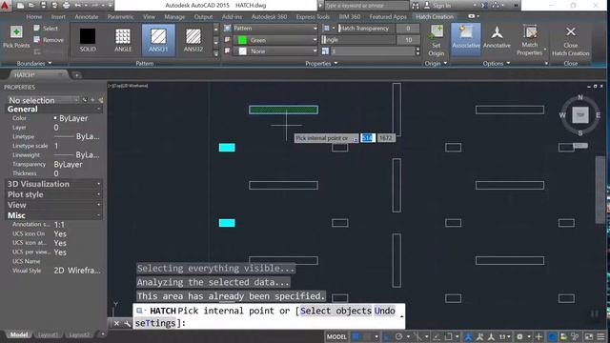Viewport: 610px width, 343px height.
Task: Click the Undo arrow in quick access toolbar
Action: (x=78, y=6)
